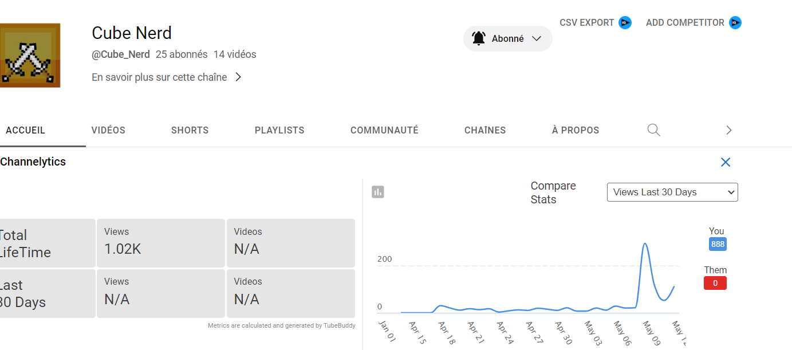Click the arrow next to En savoir plus

238,77
